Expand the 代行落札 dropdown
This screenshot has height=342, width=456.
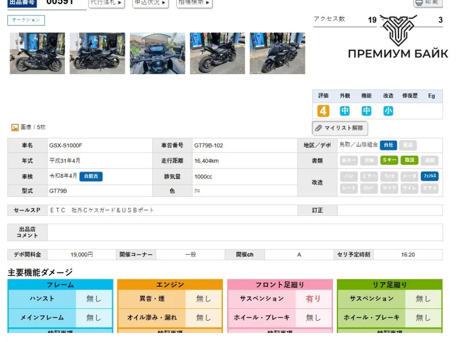click(x=107, y=3)
